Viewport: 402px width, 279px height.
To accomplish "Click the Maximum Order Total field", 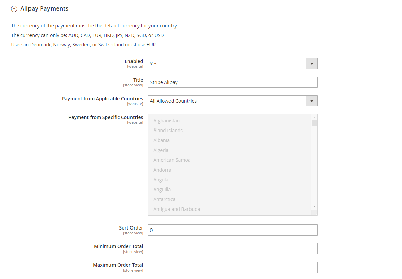I will pyautogui.click(x=233, y=267).
